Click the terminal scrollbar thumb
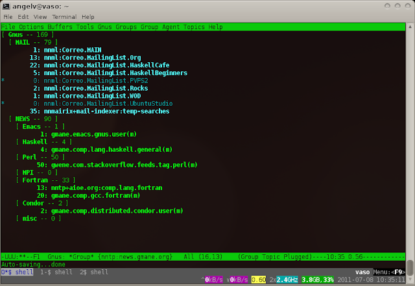 [410, 268]
